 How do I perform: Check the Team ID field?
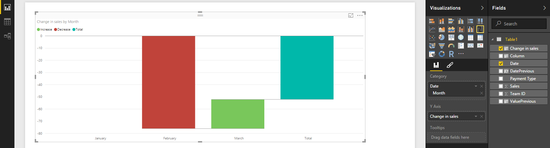(x=501, y=94)
